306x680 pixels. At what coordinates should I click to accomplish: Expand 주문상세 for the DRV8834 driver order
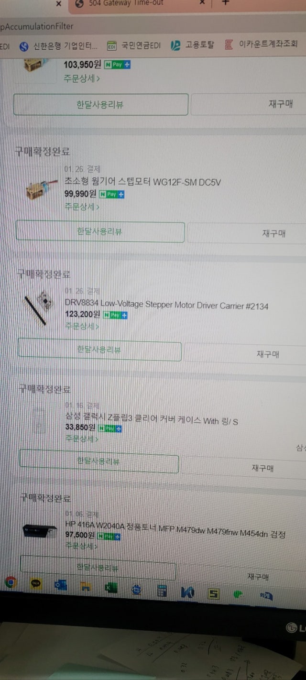tap(82, 326)
